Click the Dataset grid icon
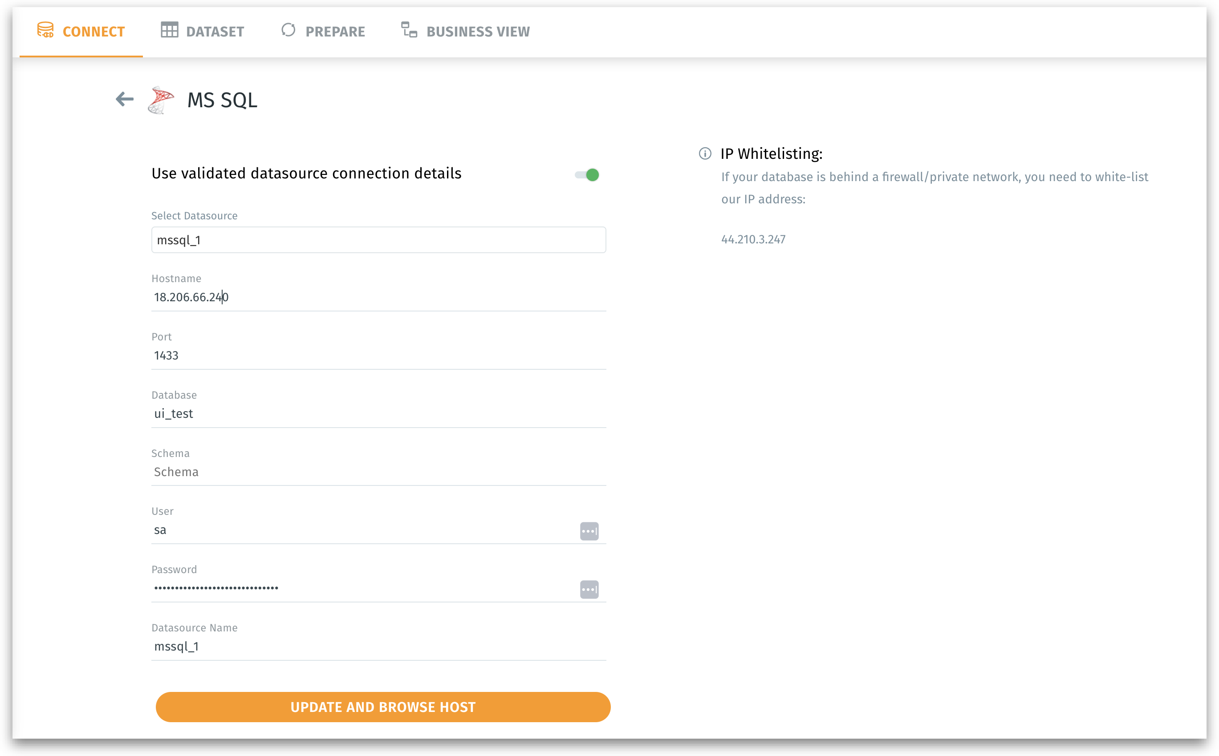The width and height of the screenshot is (1219, 756). (170, 30)
